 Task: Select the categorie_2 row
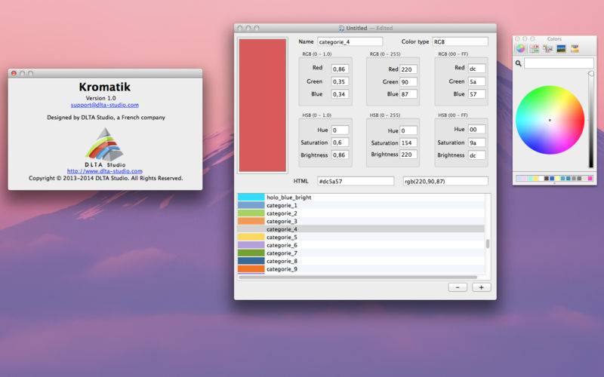pos(361,213)
